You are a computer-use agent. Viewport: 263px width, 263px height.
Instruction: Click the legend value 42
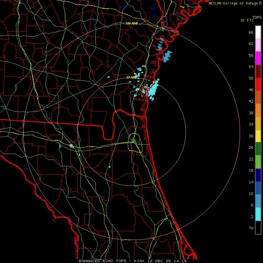click(251, 101)
